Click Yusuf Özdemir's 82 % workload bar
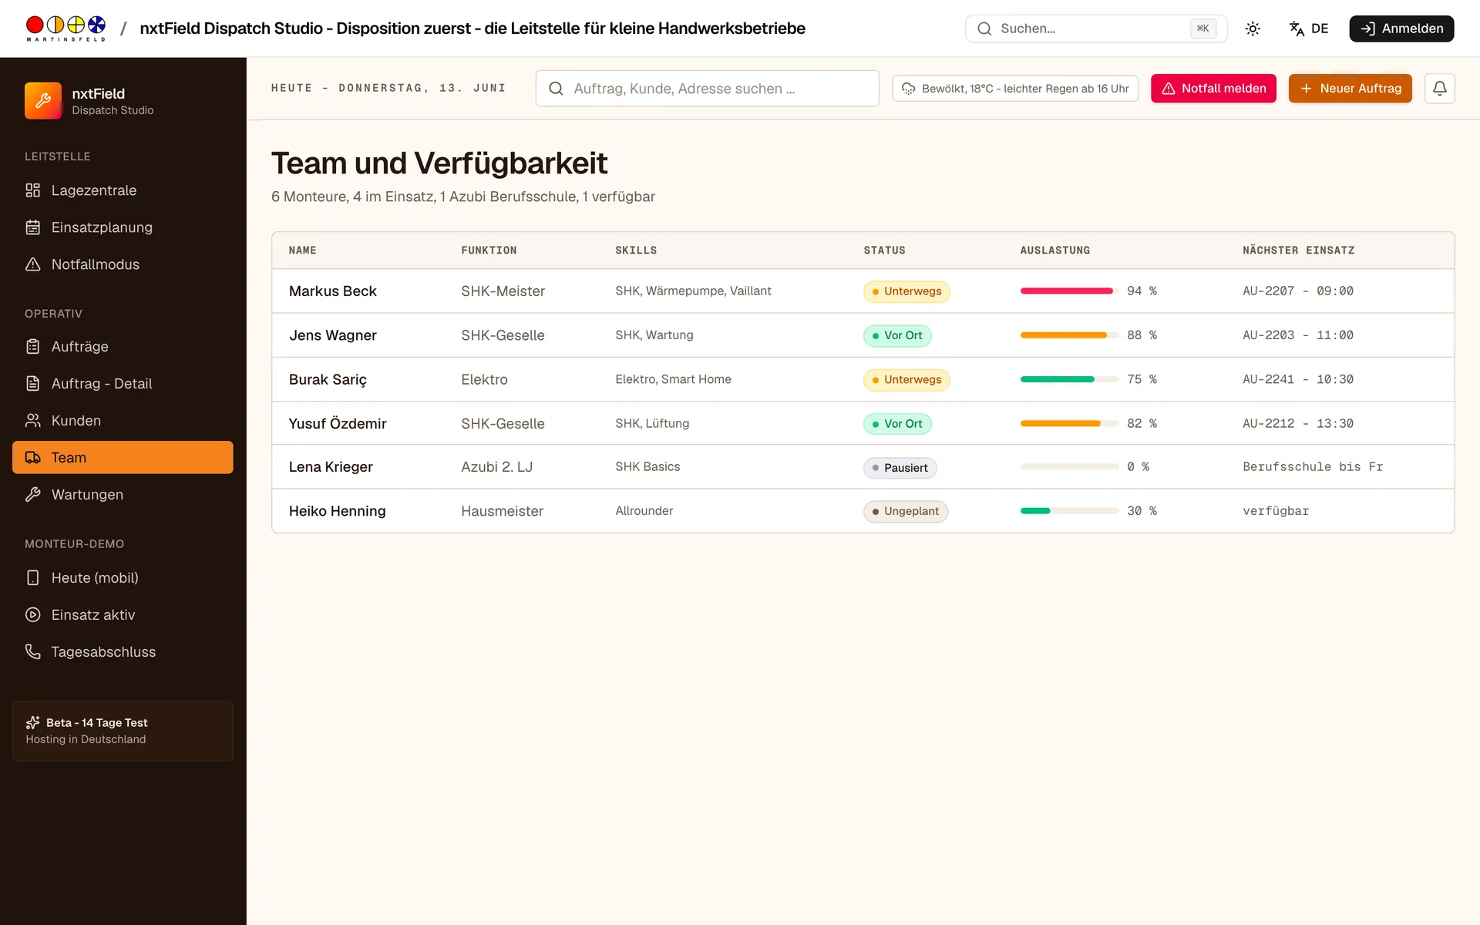The image size is (1480, 925). coord(1069,423)
